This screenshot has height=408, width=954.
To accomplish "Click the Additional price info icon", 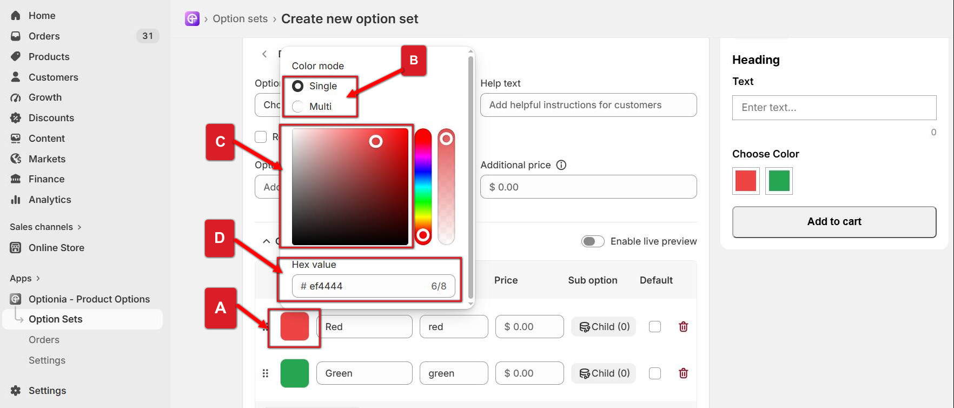I will 561,165.
